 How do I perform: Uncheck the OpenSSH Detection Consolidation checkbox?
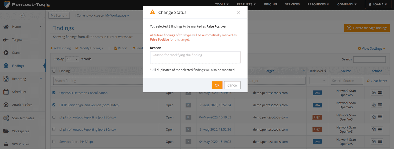54,93
